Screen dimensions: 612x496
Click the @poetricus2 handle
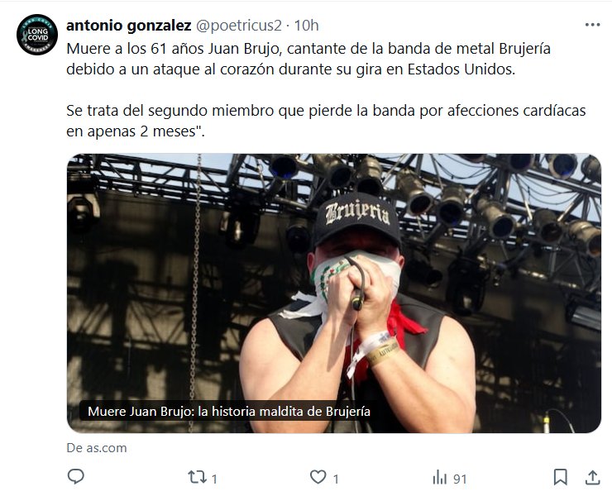coord(238,26)
